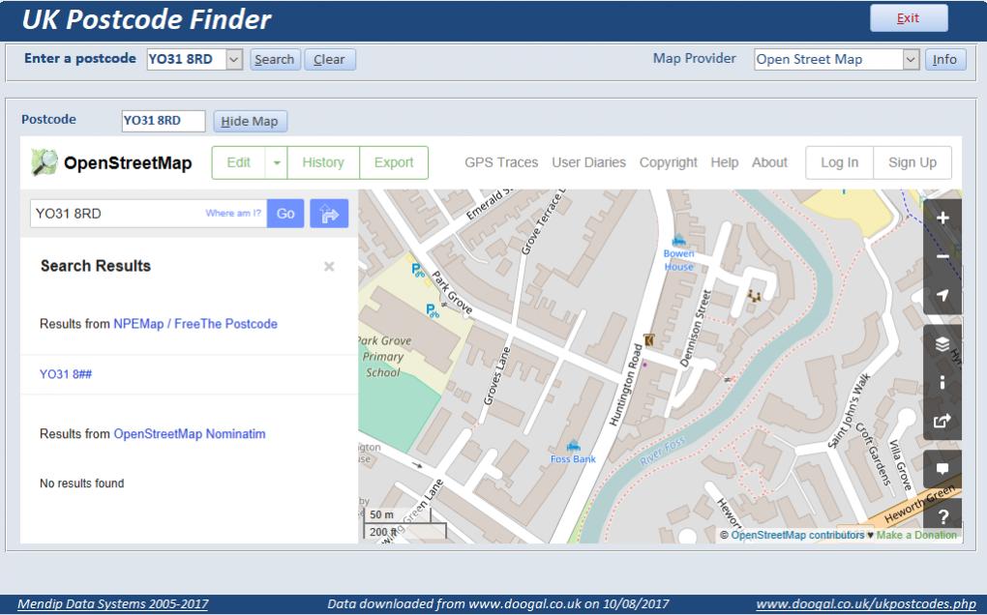Image resolution: width=987 pixels, height=615 pixels.
Task: Click the No results found text
Action: coord(82,483)
